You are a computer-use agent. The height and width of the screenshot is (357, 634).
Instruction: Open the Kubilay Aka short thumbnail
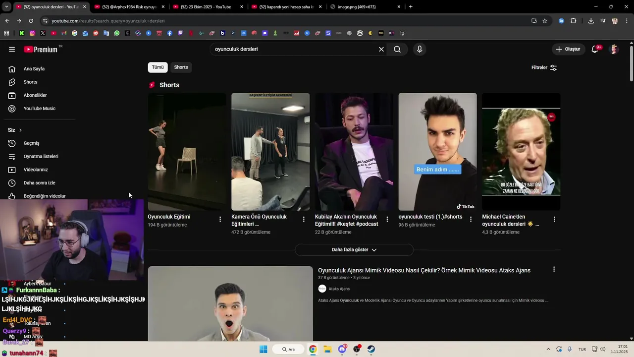coord(354,152)
